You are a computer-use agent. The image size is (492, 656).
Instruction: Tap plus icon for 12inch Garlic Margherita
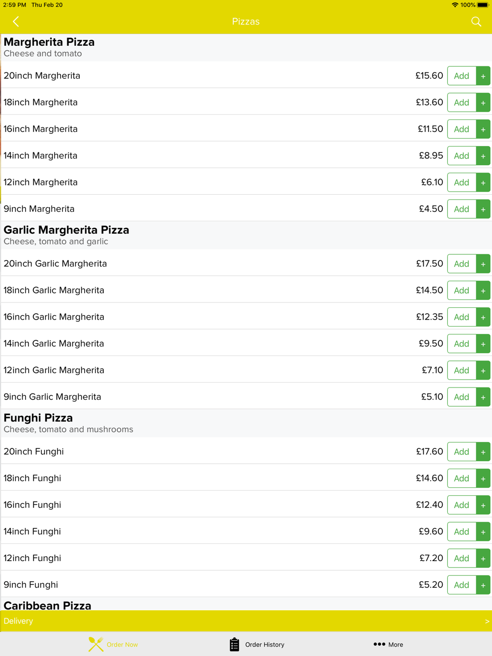click(x=483, y=370)
